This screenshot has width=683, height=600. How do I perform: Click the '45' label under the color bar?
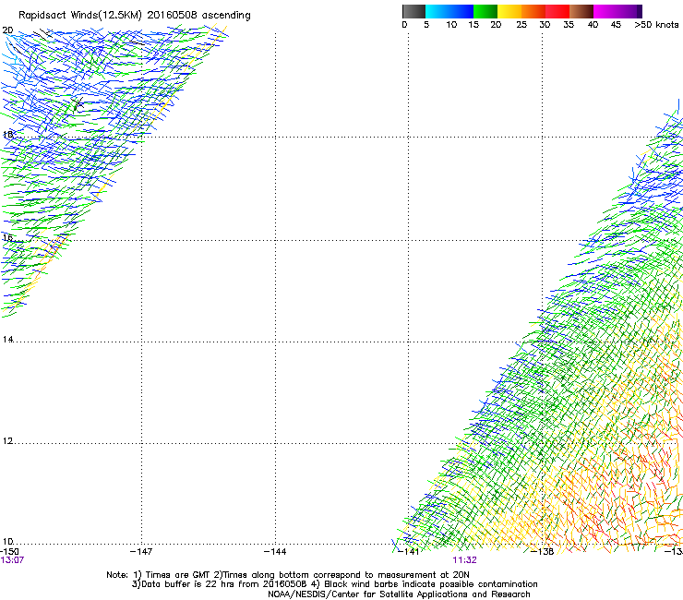tap(616, 25)
